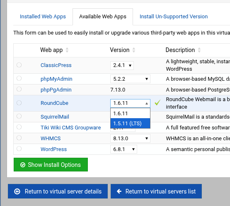Open the RoundCube link
Viewport: 230px width, 206px height.
click(x=54, y=103)
